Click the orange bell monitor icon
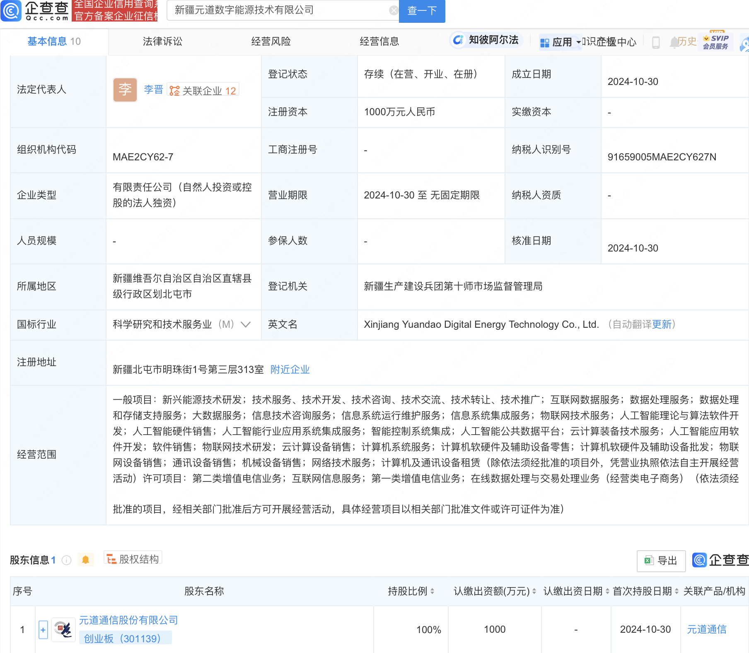The image size is (749, 653). tap(85, 560)
